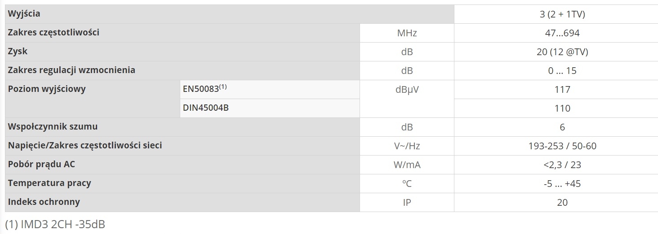The width and height of the screenshot is (658, 234).
Task: Click the 47...694 frequency value
Action: coord(562,33)
